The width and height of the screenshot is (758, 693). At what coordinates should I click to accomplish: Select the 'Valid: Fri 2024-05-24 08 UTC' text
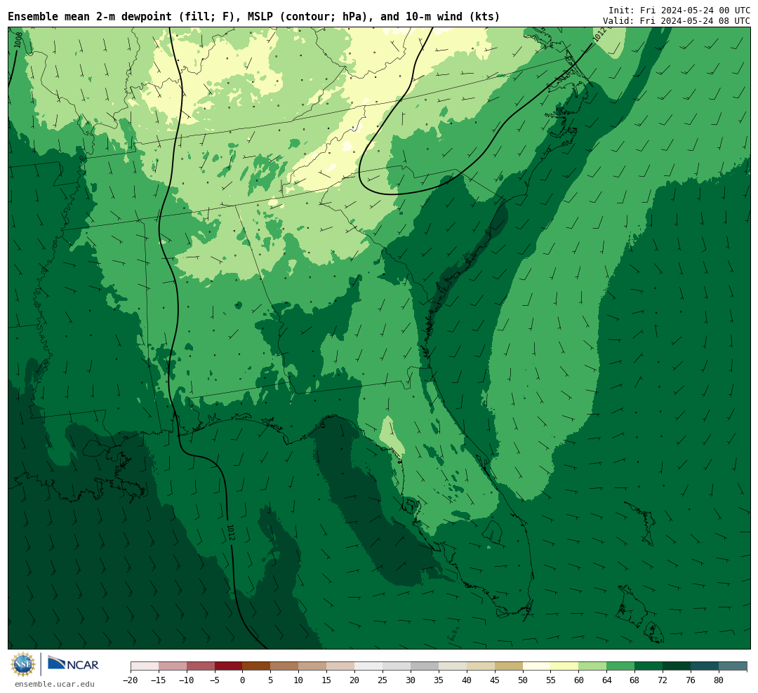click(677, 21)
